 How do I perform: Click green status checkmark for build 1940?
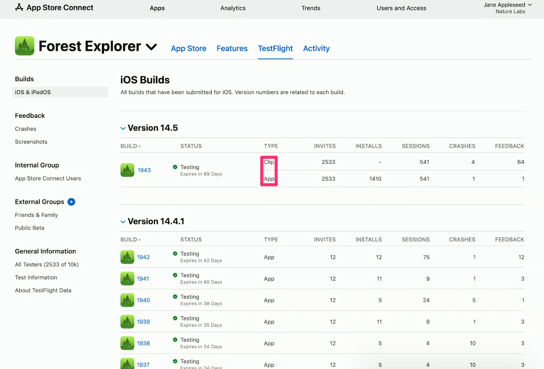point(175,297)
